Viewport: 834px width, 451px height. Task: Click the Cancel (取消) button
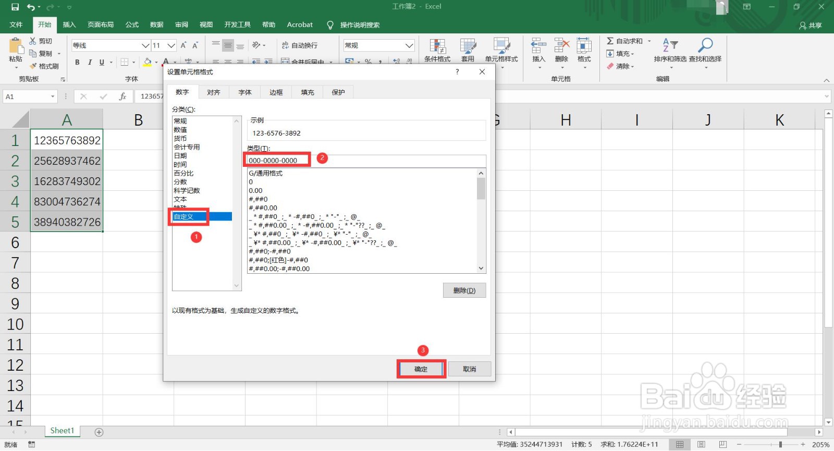tap(470, 369)
